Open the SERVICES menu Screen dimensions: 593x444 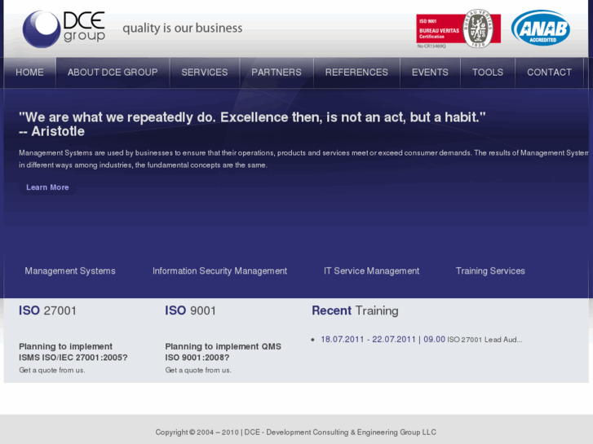point(205,73)
